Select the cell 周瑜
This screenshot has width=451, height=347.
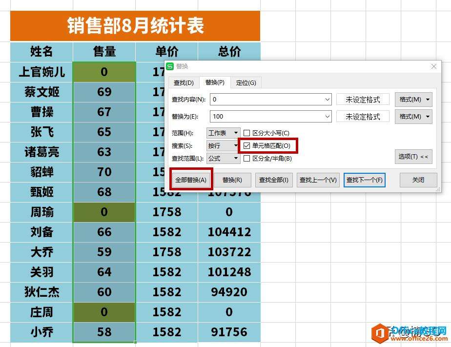tap(41, 212)
